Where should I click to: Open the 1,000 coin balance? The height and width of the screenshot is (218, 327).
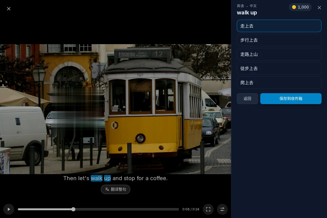[x=300, y=7]
